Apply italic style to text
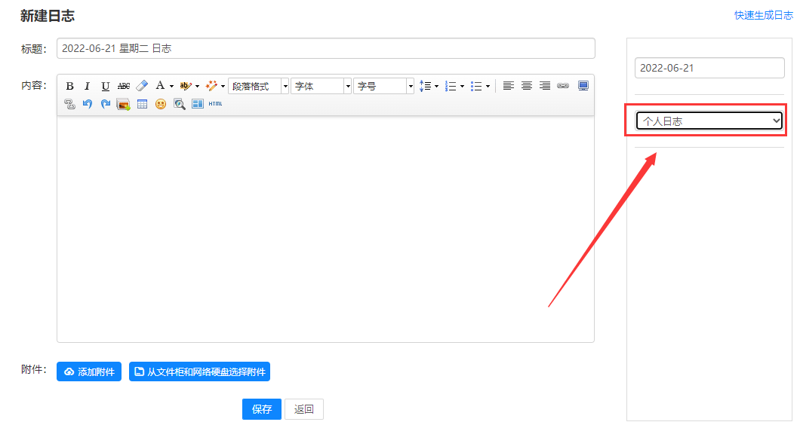Viewport: 800px width, 425px height. pos(87,86)
